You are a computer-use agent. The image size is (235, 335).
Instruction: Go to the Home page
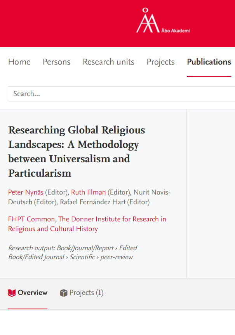pyautogui.click(x=19, y=62)
